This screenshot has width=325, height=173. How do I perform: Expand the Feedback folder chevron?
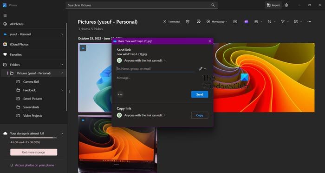[62, 90]
